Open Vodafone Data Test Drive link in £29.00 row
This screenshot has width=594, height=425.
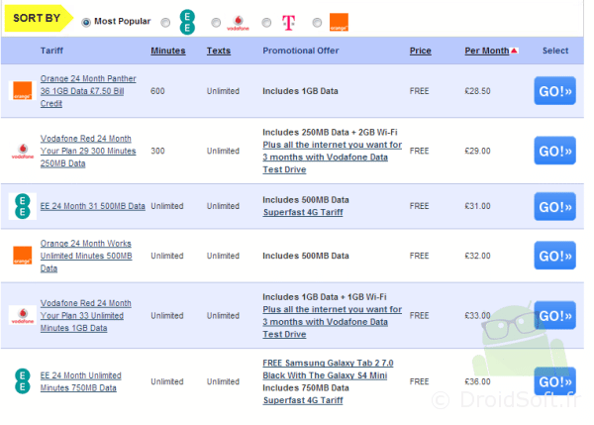coord(333,158)
